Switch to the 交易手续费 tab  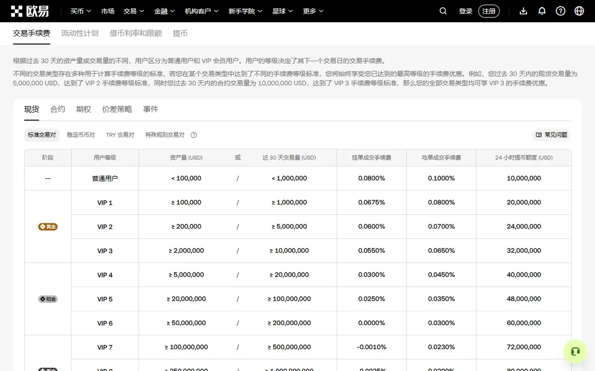pyautogui.click(x=31, y=33)
